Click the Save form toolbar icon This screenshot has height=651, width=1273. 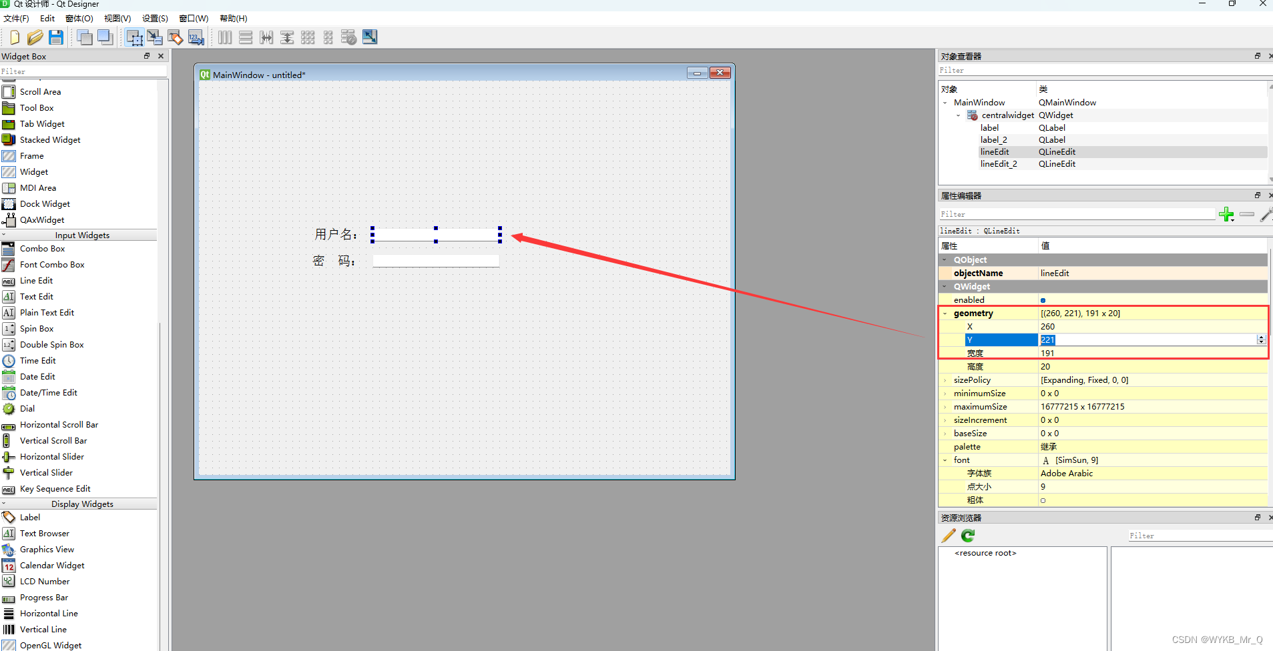56,37
